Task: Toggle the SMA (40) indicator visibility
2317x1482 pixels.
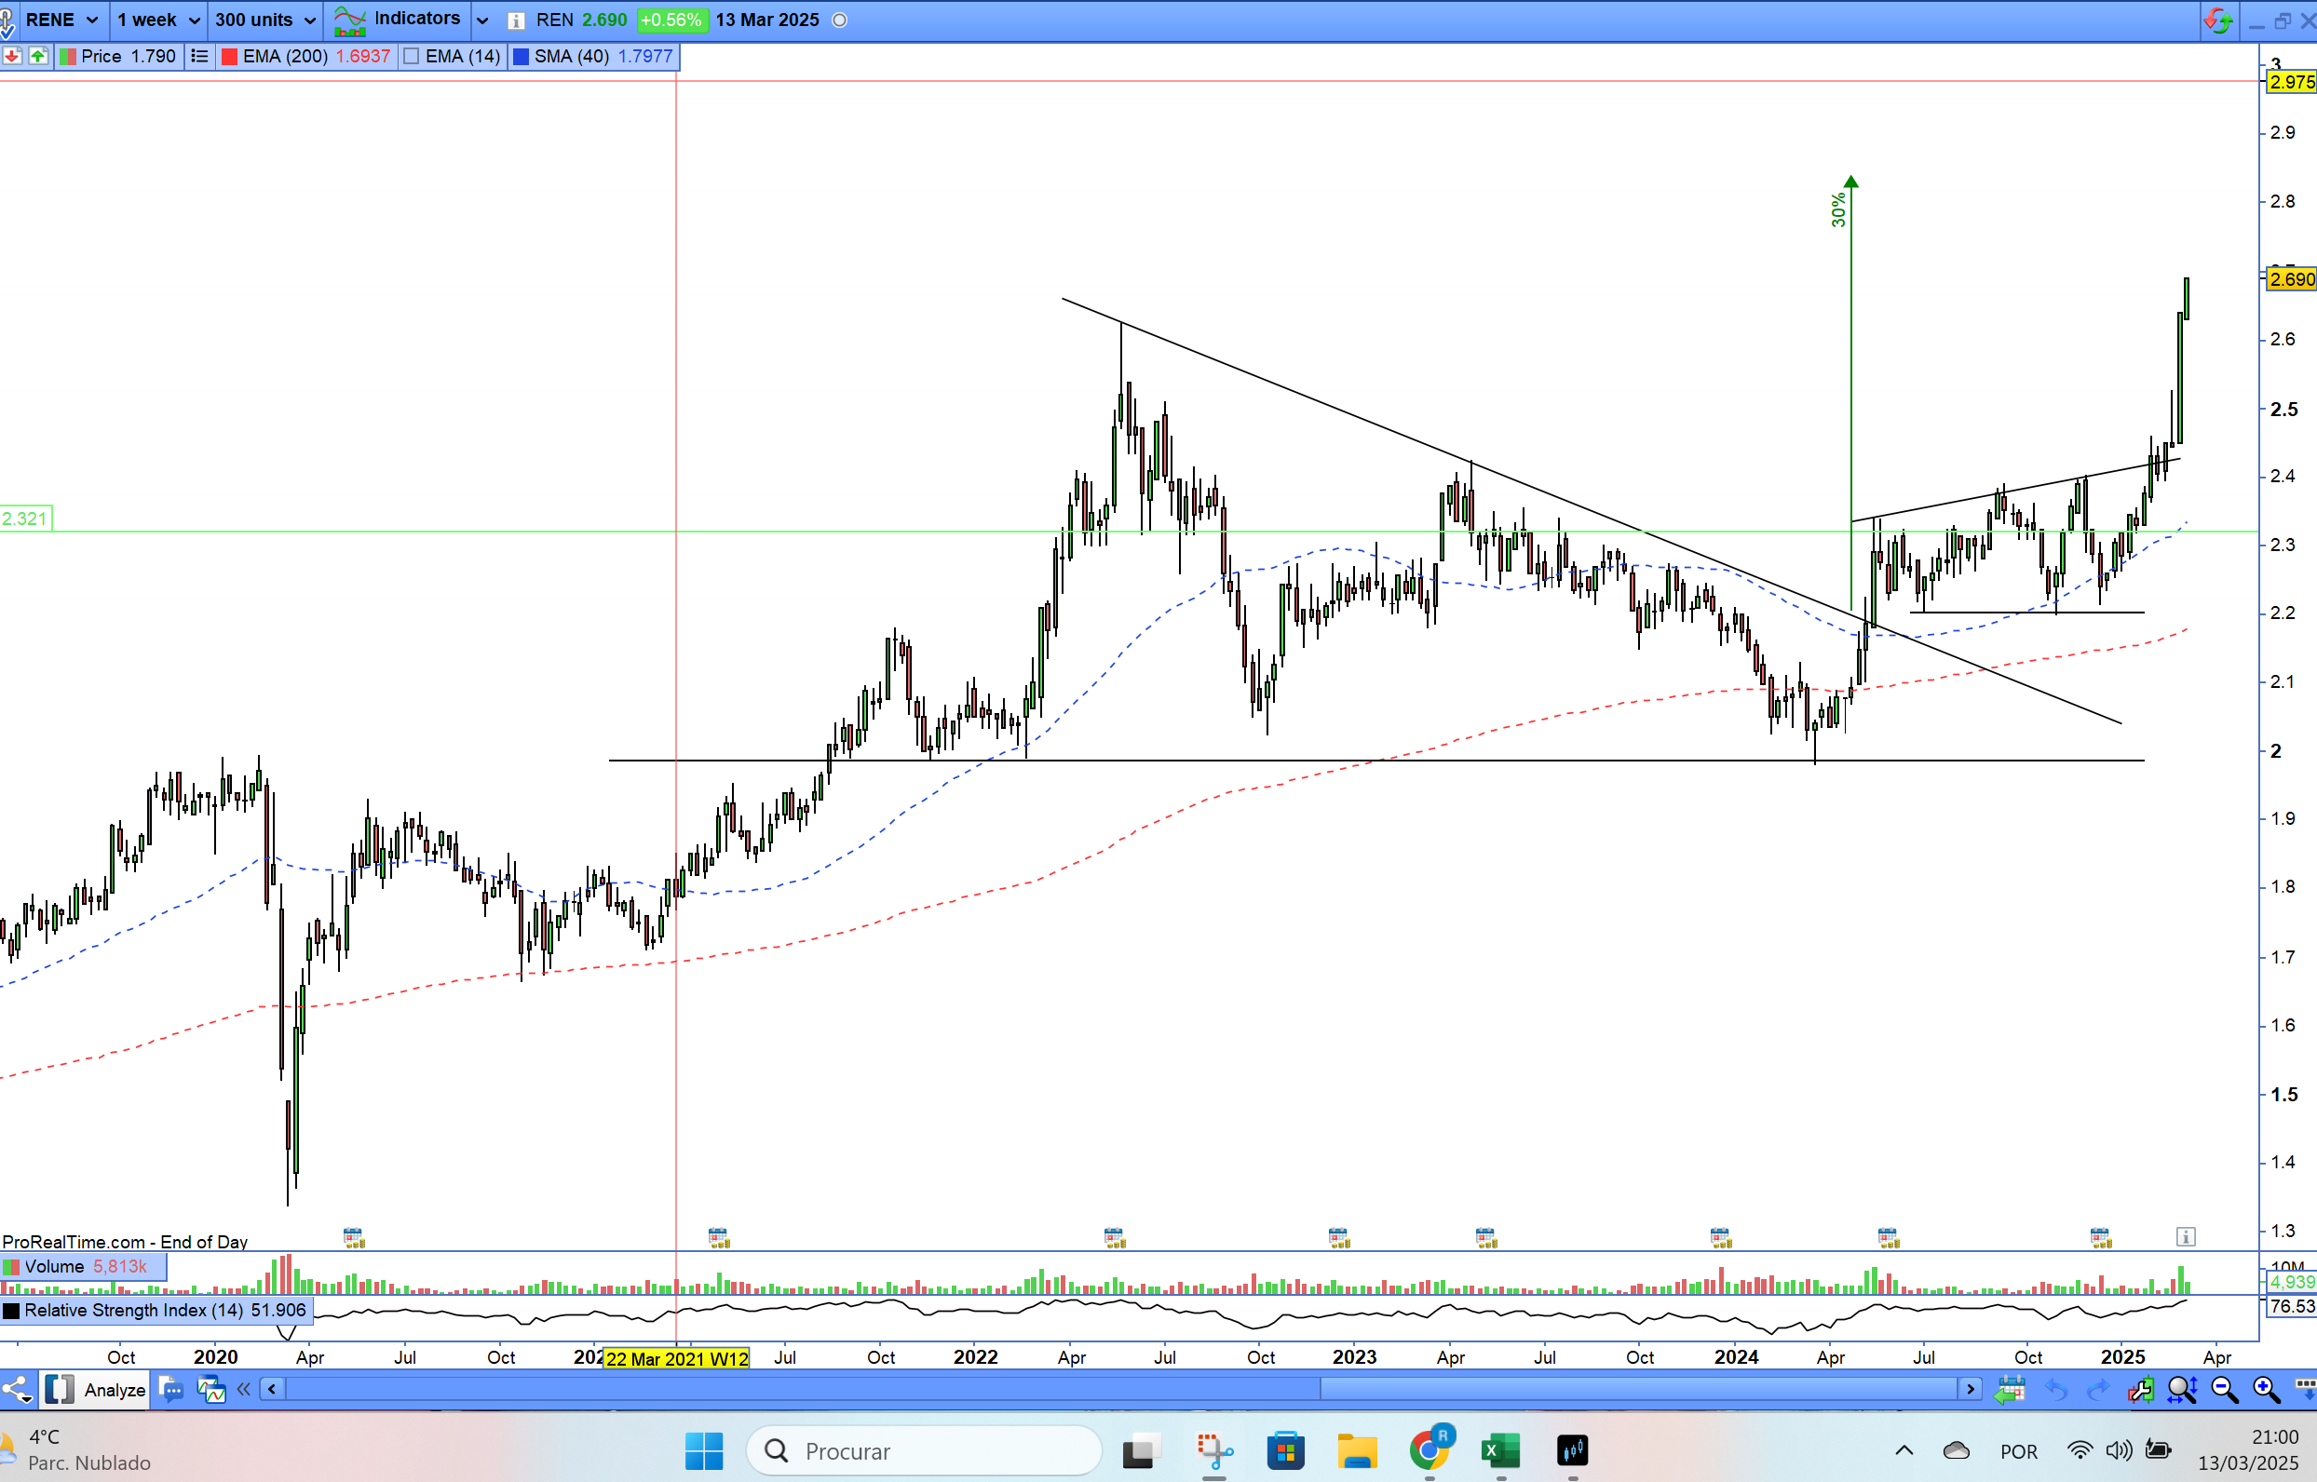Action: [521, 57]
